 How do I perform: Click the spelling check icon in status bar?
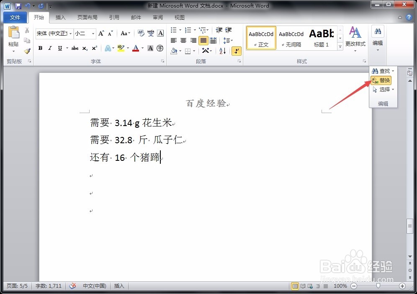click(x=72, y=286)
